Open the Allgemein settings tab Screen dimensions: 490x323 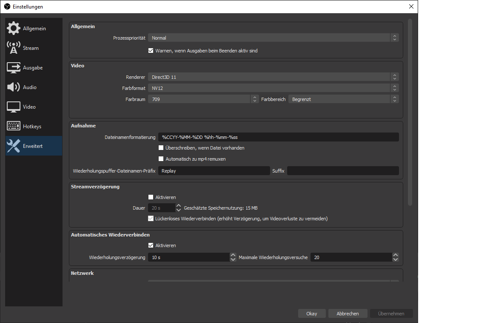pos(34,29)
